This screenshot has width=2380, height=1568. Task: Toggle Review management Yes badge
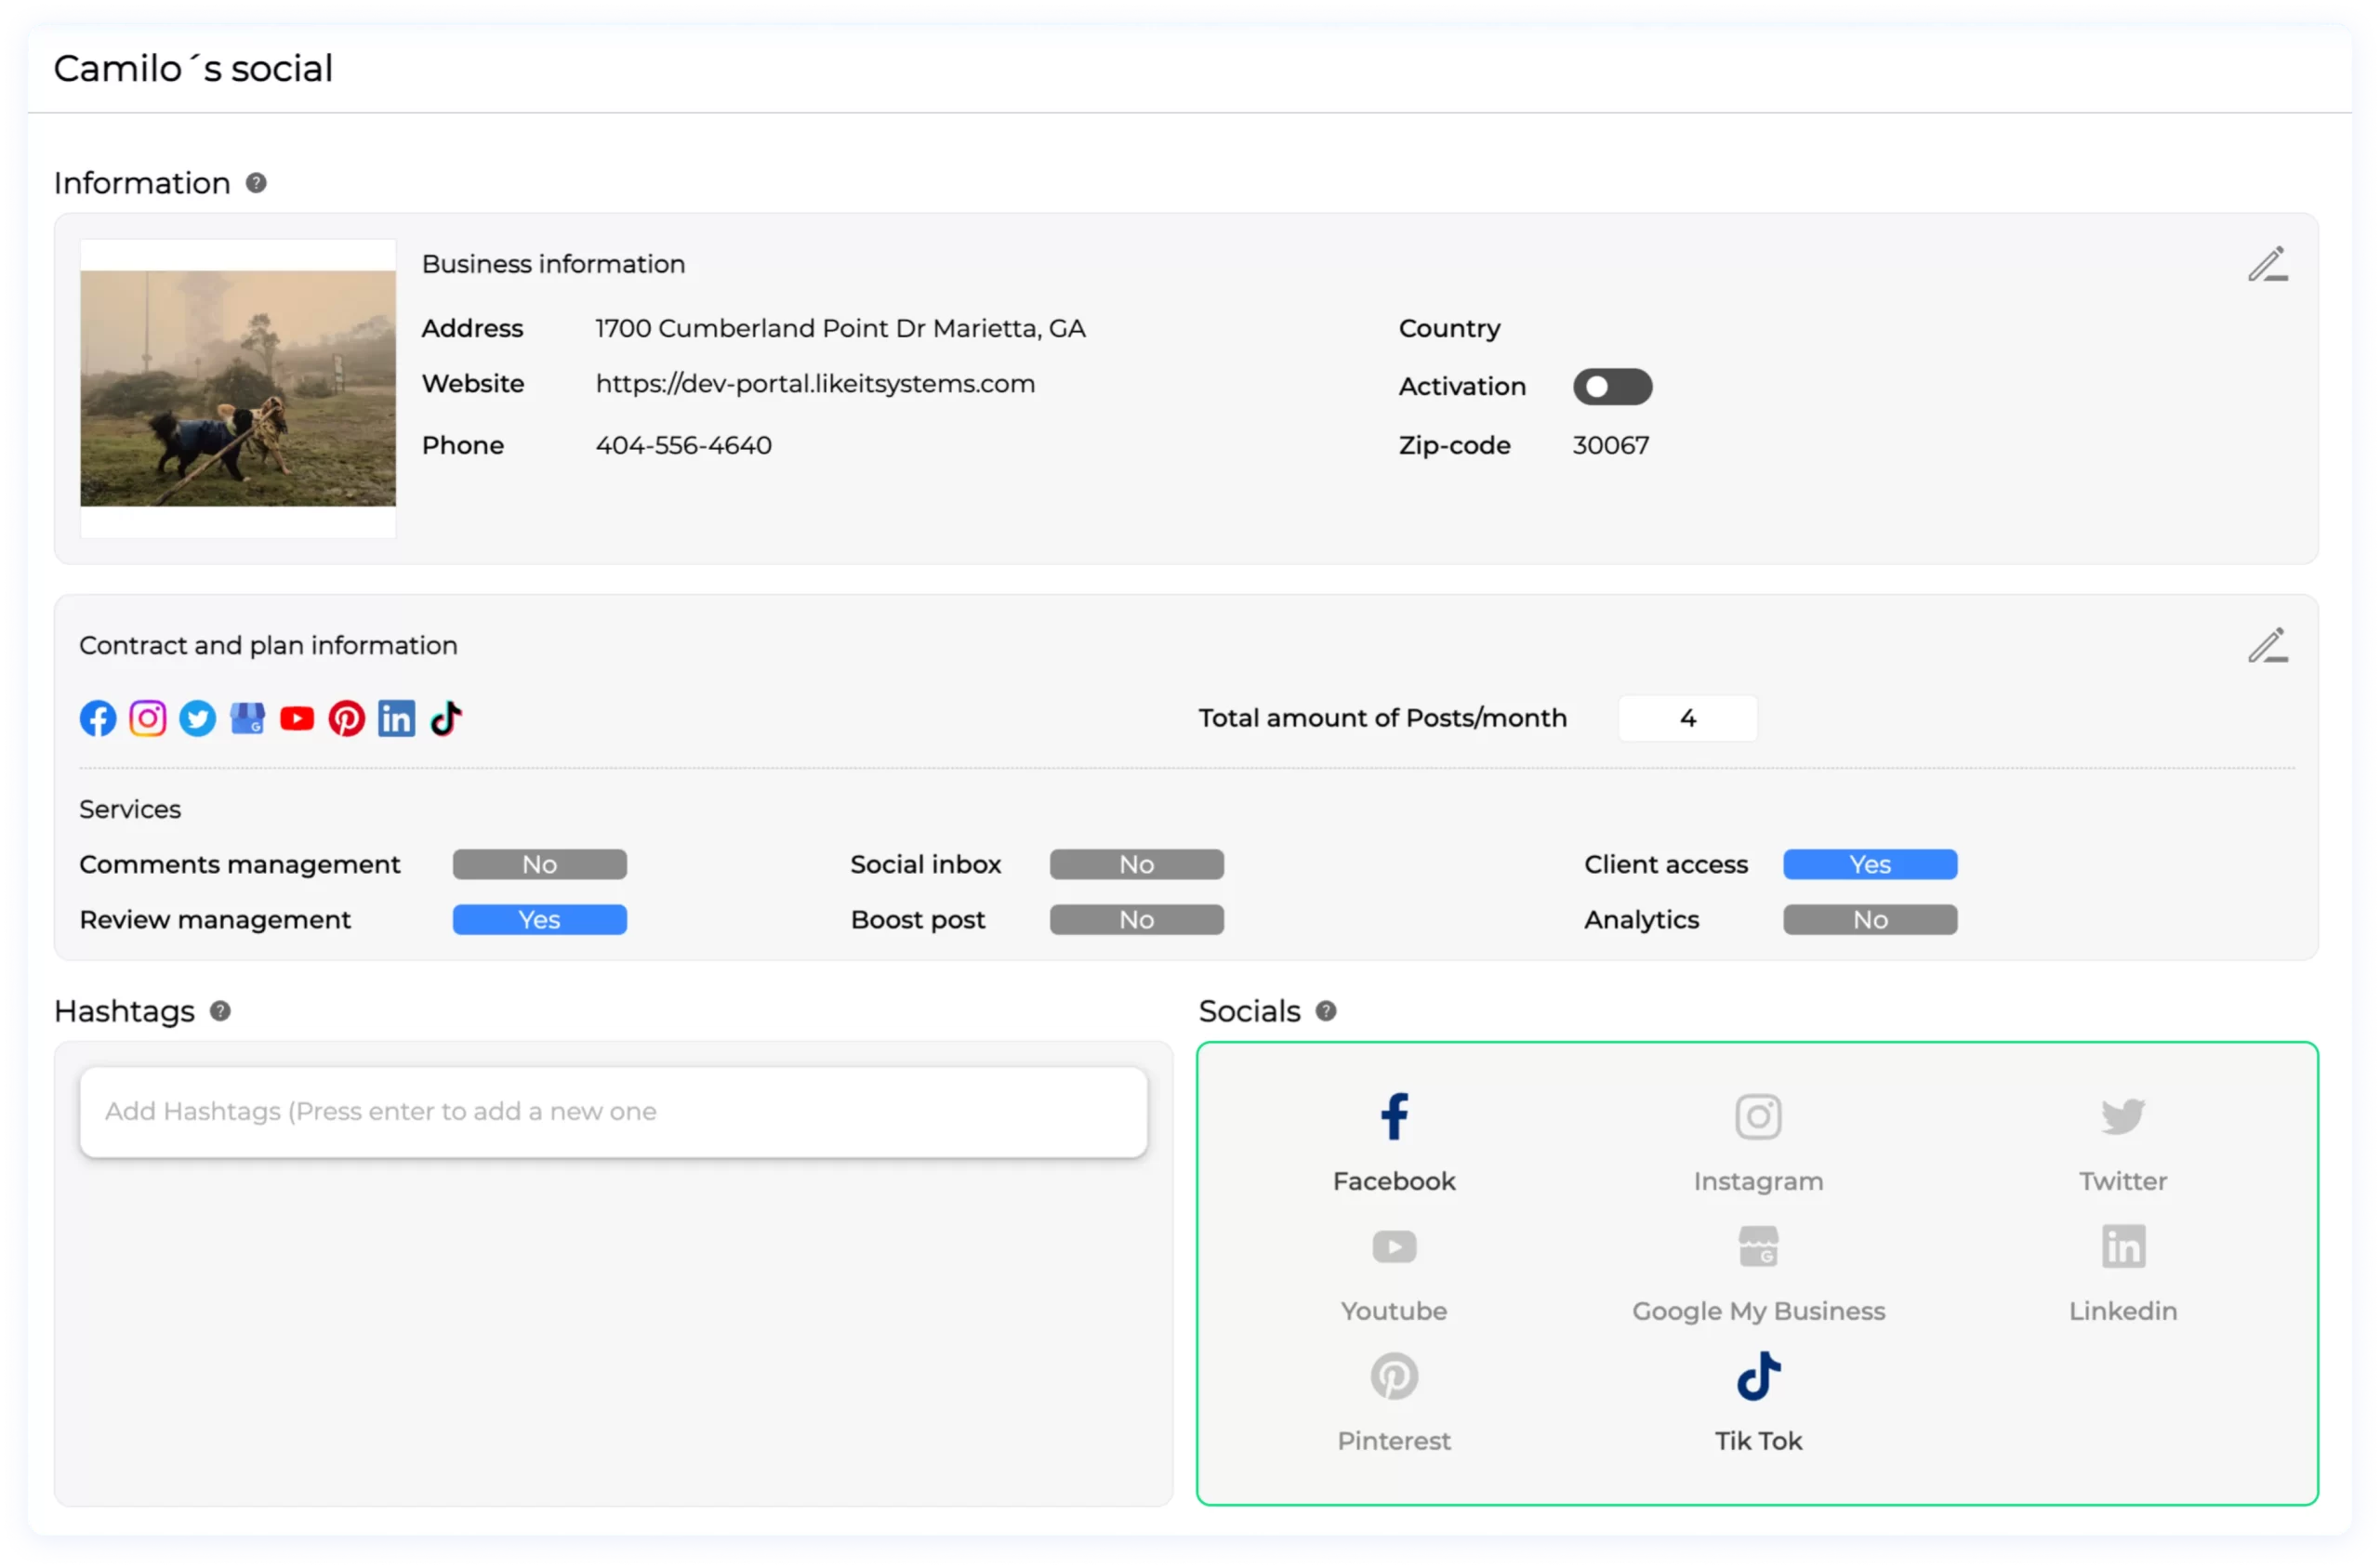(x=539, y=920)
